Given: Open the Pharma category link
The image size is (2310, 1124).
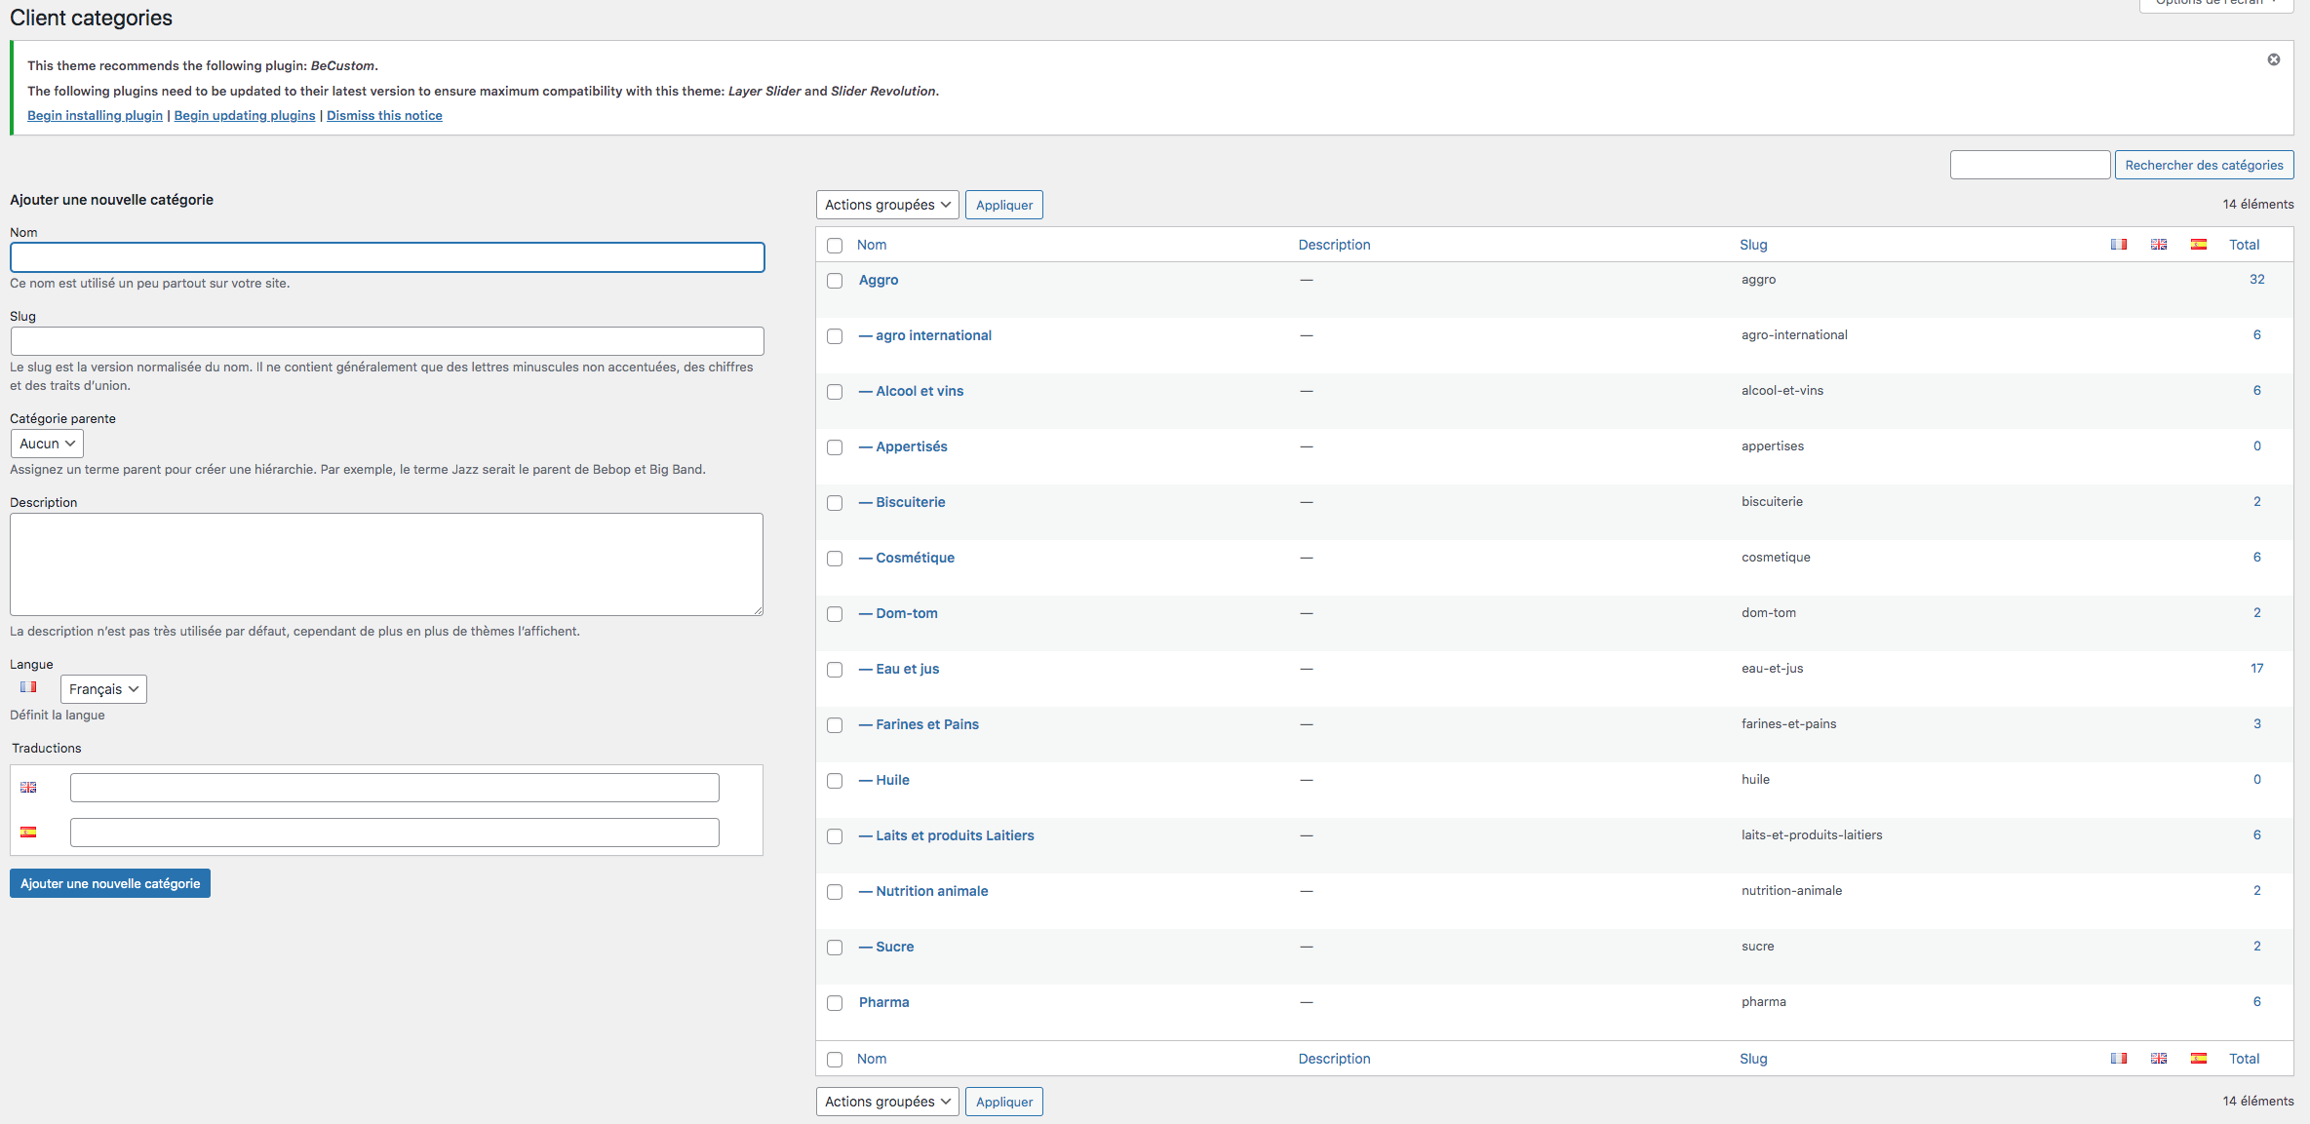Looking at the screenshot, I should pyautogui.click(x=883, y=1002).
